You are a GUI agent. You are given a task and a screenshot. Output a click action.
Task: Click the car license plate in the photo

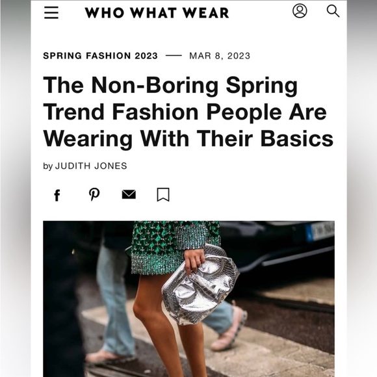point(320,231)
